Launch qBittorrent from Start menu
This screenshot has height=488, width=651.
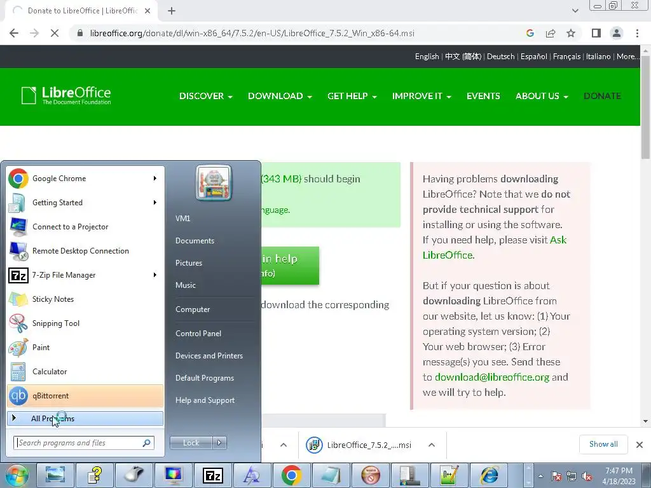click(x=85, y=395)
